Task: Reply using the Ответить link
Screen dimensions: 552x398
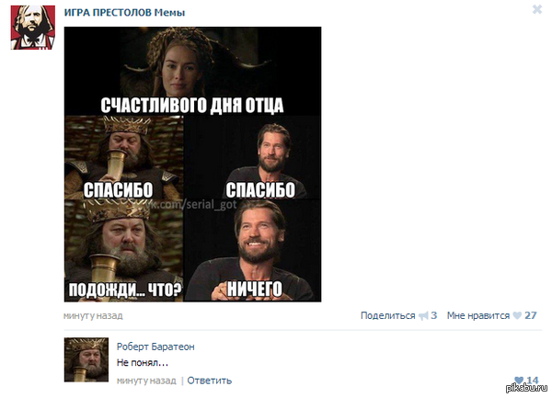Action: click(x=210, y=381)
